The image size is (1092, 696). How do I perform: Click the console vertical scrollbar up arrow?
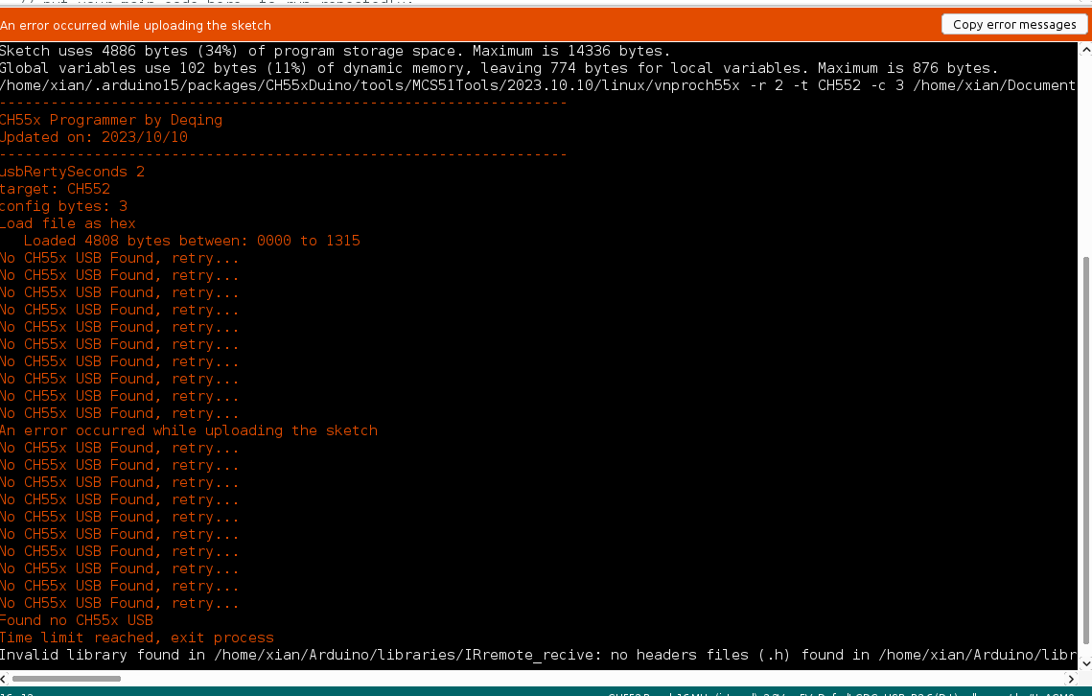point(1085,50)
